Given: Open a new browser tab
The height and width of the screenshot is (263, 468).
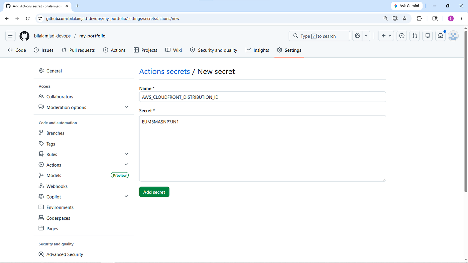Looking at the screenshot, I should click(x=77, y=6).
